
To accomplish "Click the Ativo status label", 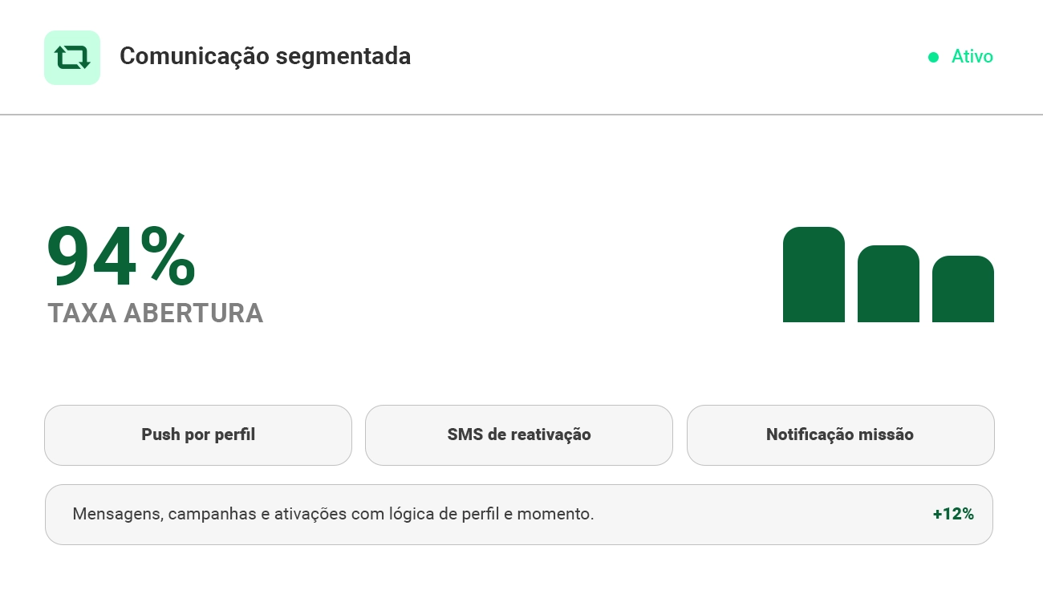I will tap(972, 57).
